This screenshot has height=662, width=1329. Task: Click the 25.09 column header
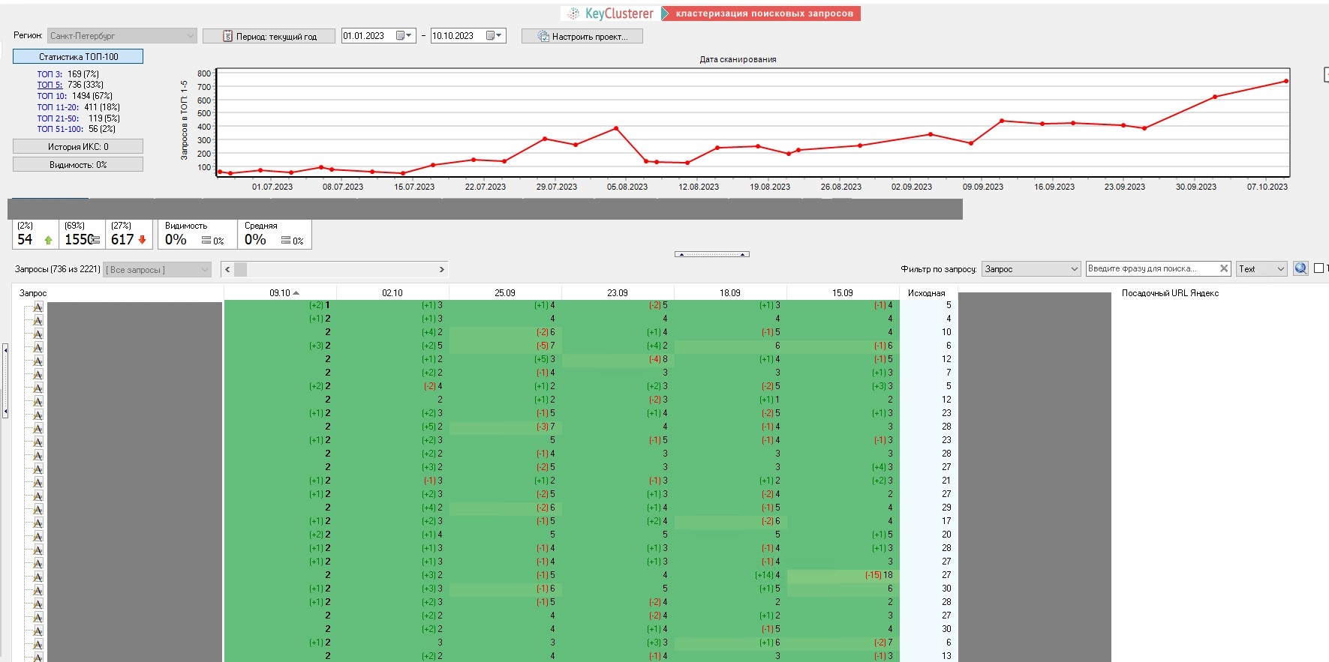click(x=505, y=293)
